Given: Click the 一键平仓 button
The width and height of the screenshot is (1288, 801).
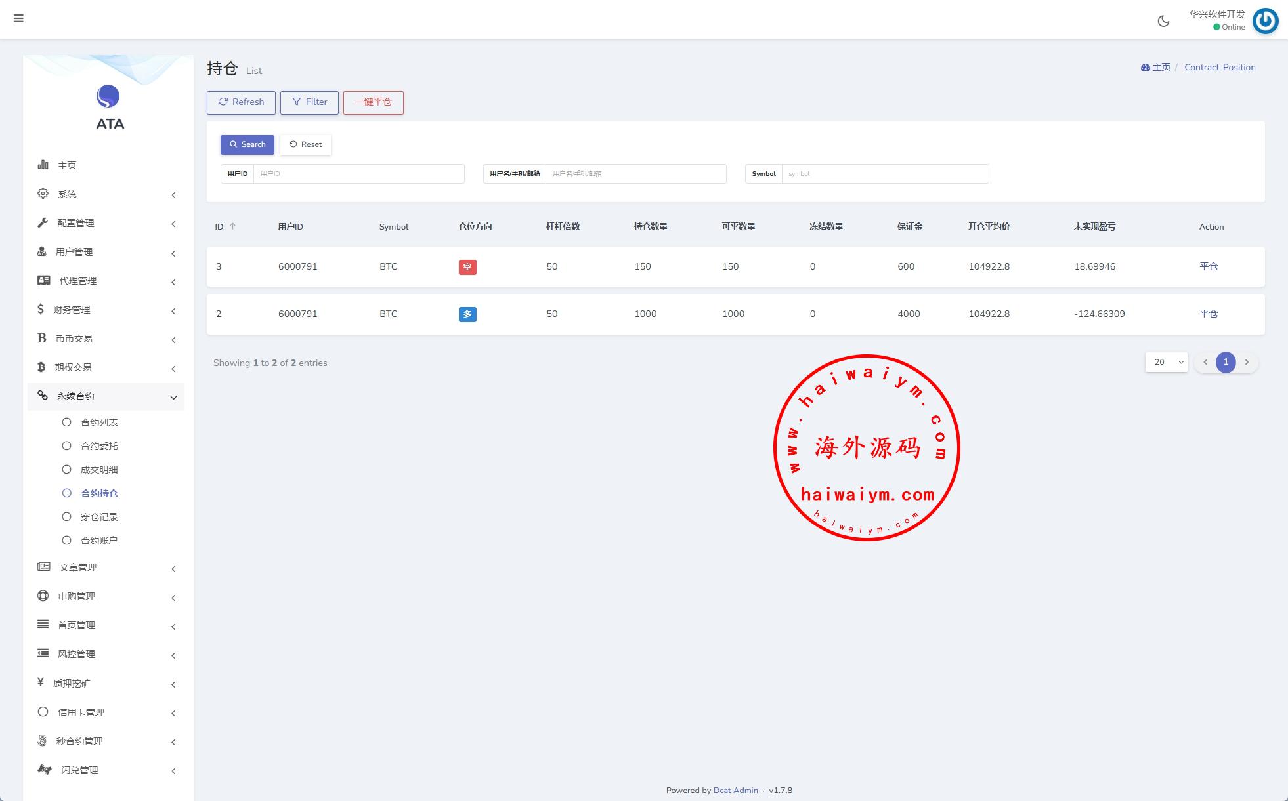Looking at the screenshot, I should coord(373,102).
